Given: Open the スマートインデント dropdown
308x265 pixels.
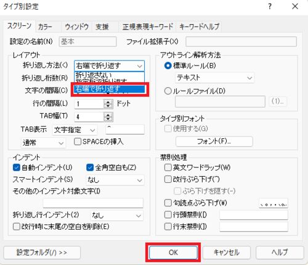Looking at the screenshot, I should click(115, 180).
